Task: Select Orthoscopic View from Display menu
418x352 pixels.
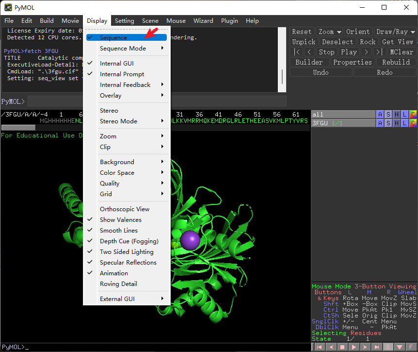Action: [x=125, y=209]
